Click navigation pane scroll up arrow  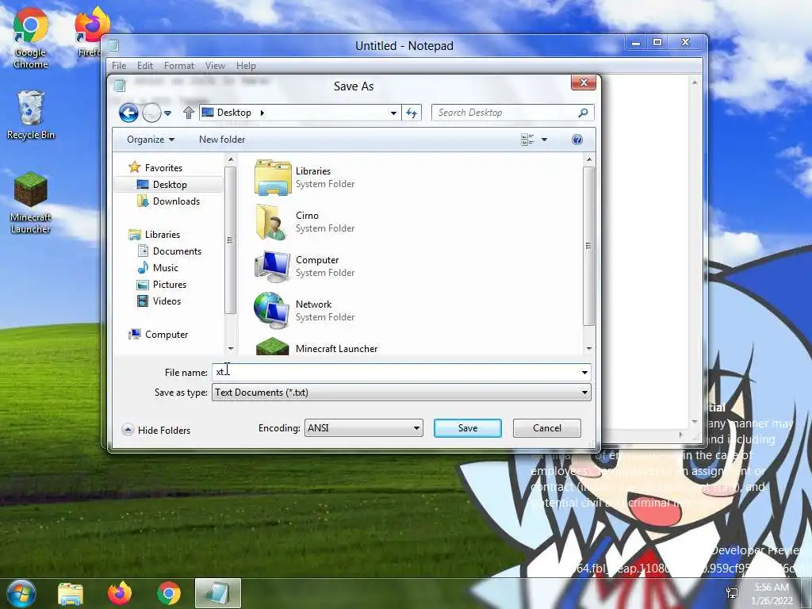coord(231,159)
